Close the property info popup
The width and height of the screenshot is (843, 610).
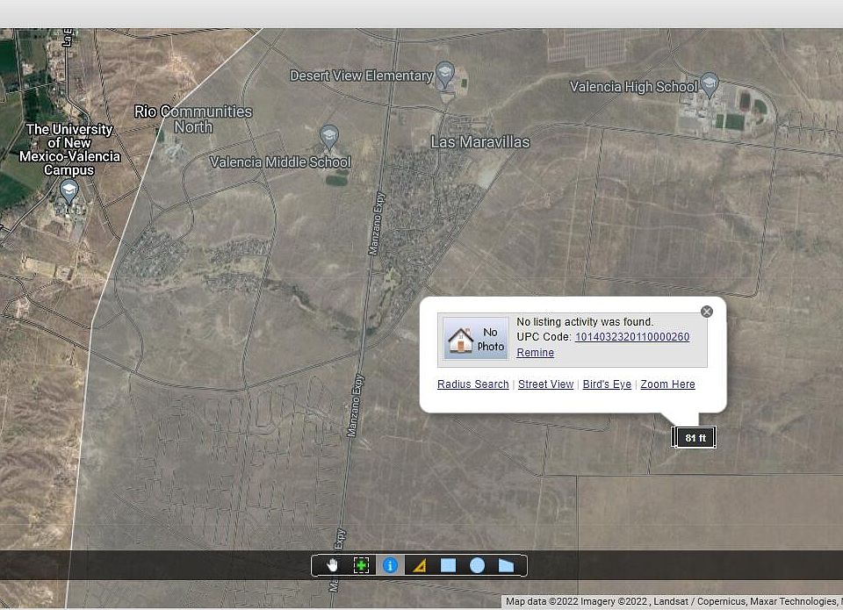click(707, 312)
